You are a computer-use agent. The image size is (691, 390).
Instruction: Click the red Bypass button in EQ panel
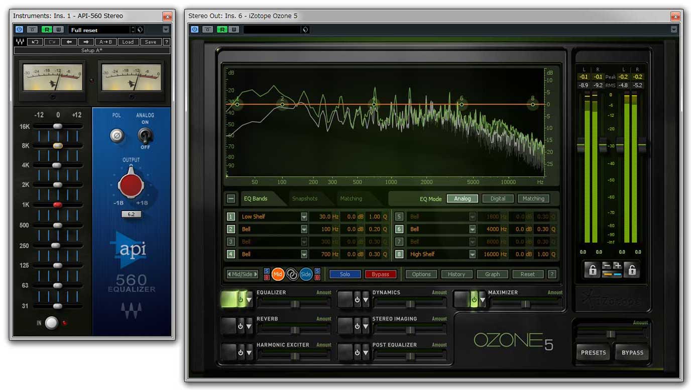381,274
